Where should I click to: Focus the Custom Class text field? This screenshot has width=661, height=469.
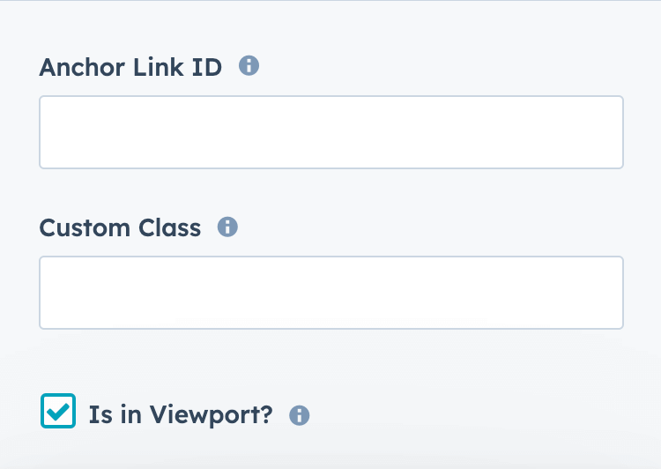click(x=331, y=293)
